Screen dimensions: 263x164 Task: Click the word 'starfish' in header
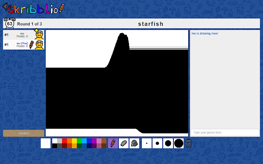click(x=151, y=24)
